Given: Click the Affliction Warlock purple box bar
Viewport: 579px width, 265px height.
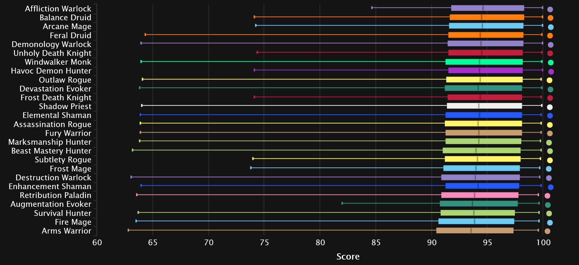Looking at the screenshot, I should click(487, 8).
